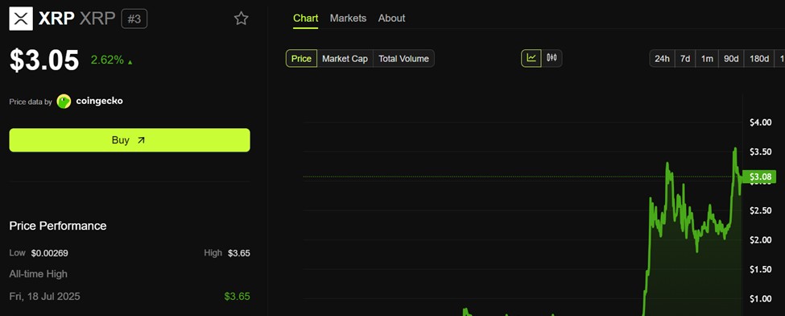Set chart range to 1m

click(707, 59)
